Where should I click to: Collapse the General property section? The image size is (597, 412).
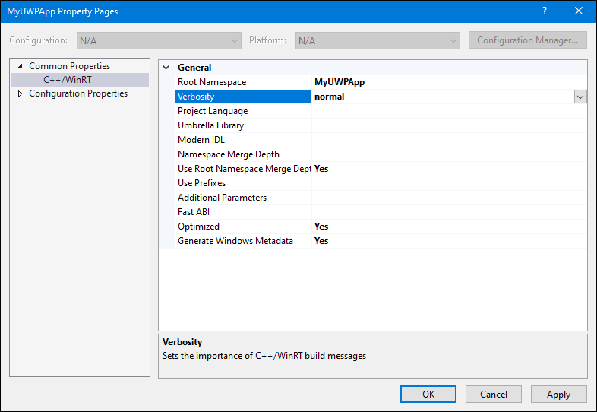click(166, 68)
